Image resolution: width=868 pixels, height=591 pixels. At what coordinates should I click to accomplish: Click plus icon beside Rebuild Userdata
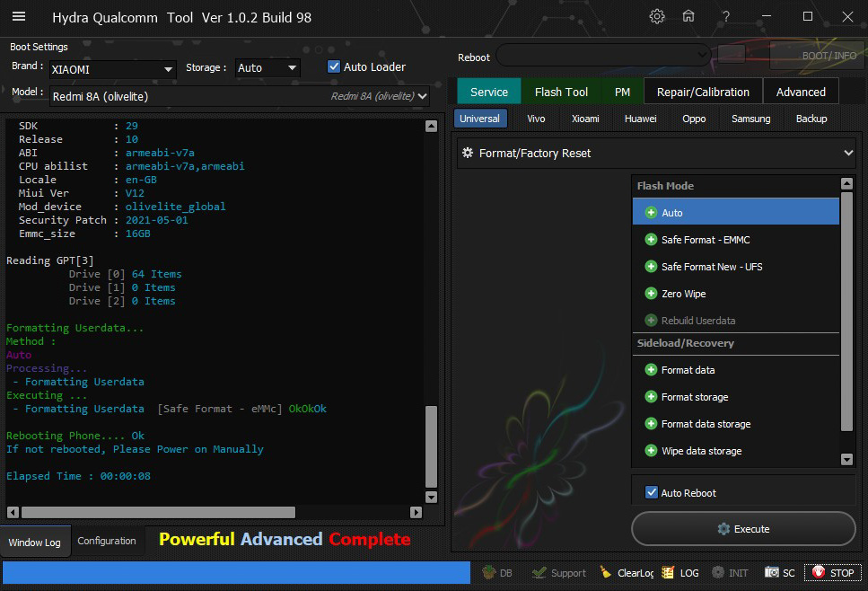pos(651,320)
